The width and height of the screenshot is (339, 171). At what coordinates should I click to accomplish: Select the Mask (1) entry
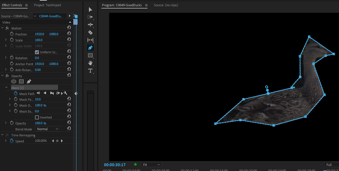click(x=34, y=88)
